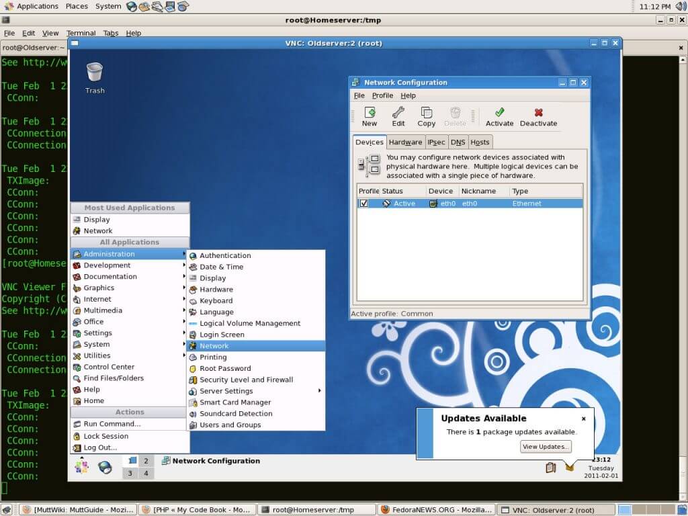Expand the Server Settings submenu

[x=226, y=390]
